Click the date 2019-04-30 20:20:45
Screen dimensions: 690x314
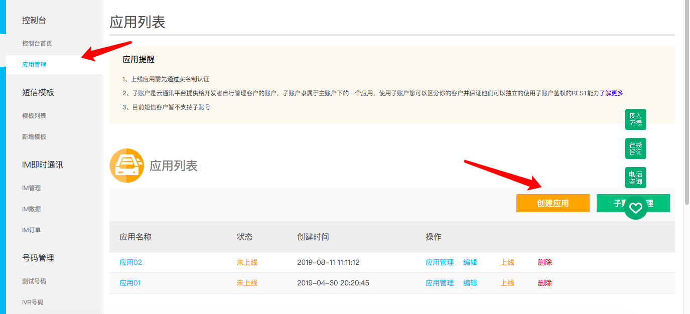click(333, 283)
